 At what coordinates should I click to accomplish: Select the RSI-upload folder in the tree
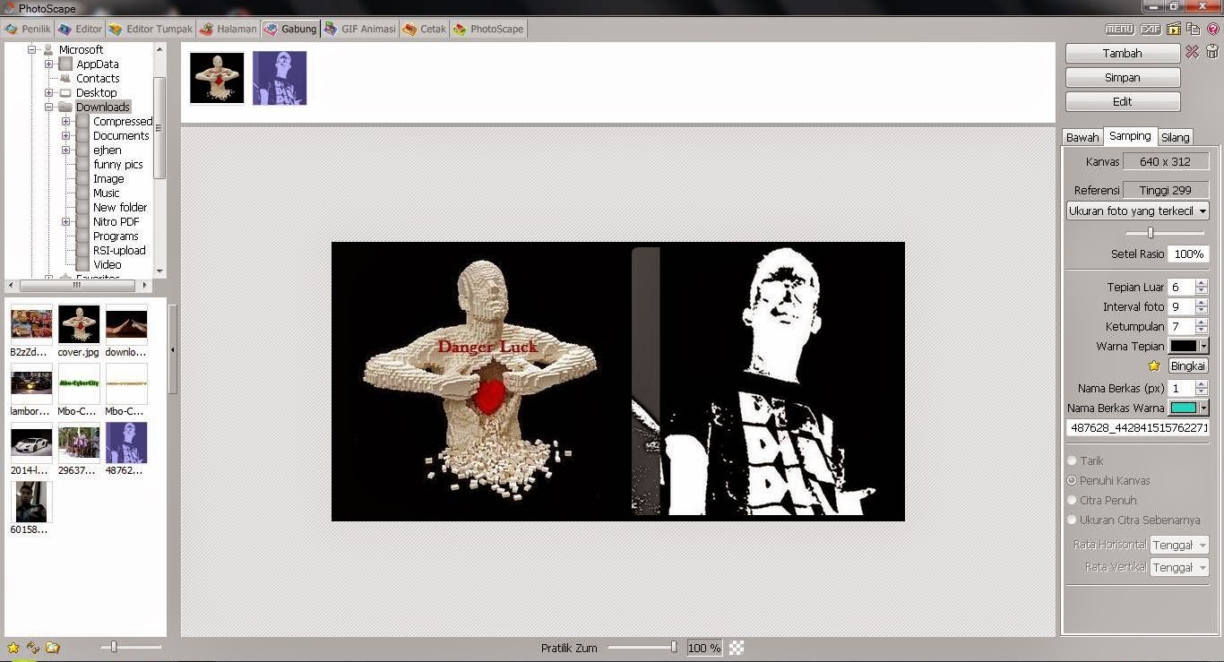[119, 251]
